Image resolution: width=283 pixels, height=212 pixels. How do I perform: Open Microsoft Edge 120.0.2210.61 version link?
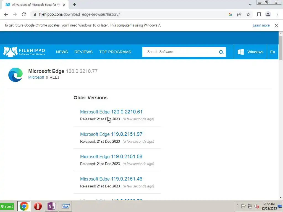pos(111,112)
